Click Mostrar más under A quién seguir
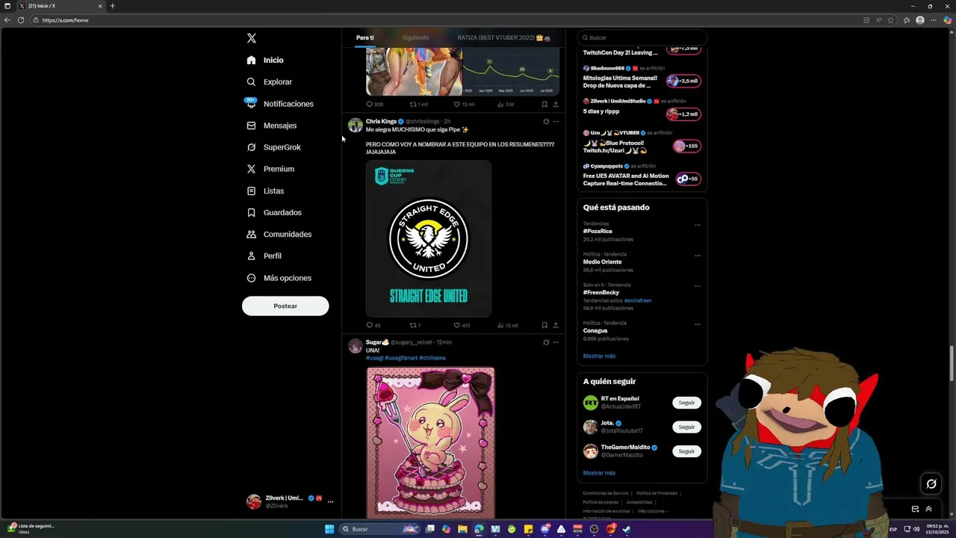The width and height of the screenshot is (956, 538). 599,473
